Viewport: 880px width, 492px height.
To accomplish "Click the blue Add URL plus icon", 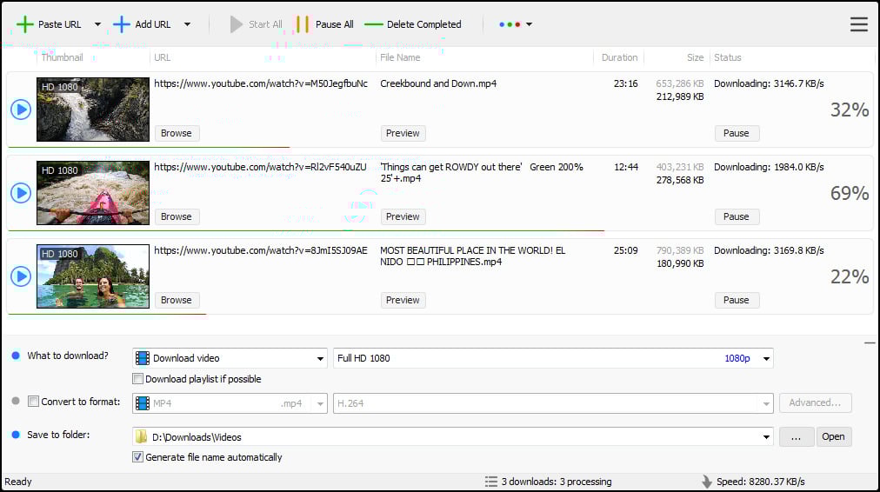I will 122,24.
